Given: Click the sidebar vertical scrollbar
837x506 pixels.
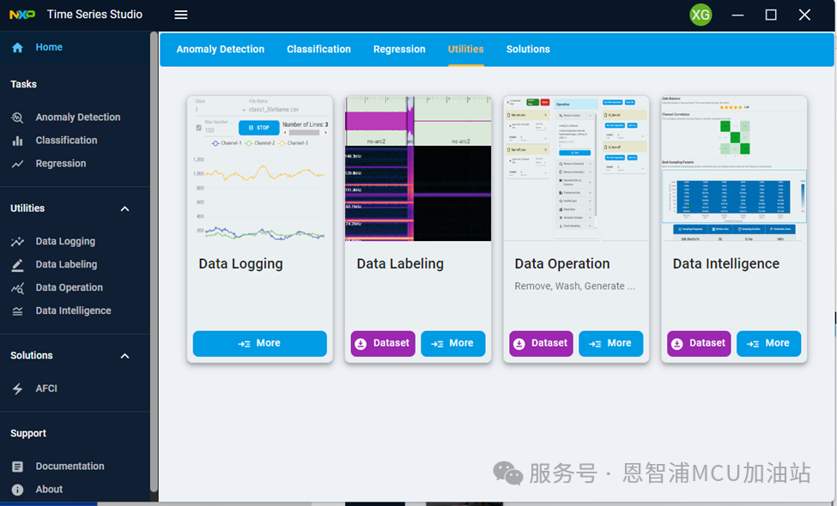Looking at the screenshot, I should point(154,262).
